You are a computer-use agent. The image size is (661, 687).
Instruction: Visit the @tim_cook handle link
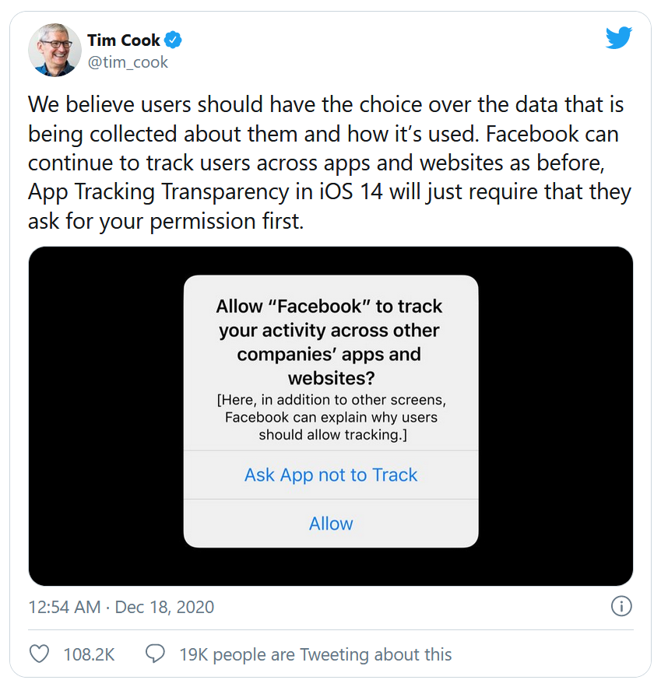click(x=128, y=62)
